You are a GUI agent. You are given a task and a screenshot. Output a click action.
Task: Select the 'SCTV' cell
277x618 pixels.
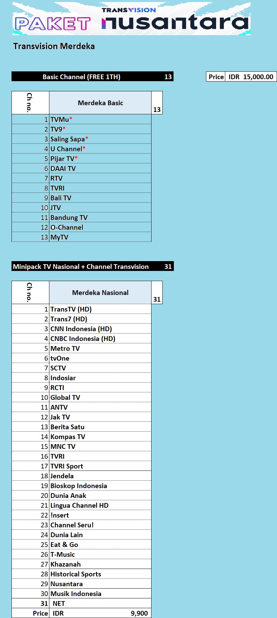point(100,368)
